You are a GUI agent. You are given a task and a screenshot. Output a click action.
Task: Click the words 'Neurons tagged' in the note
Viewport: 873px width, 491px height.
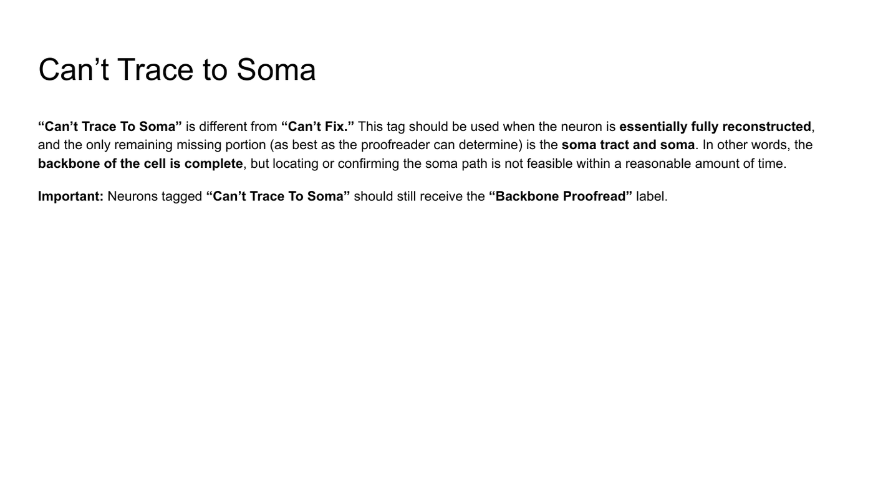[155, 197]
